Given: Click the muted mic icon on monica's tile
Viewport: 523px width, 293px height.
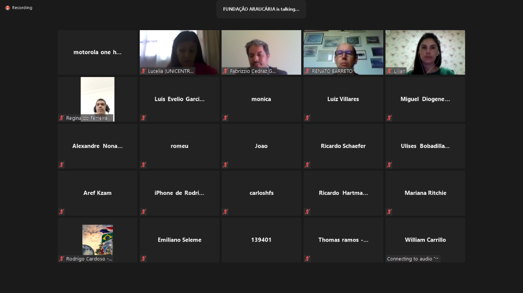Looking at the screenshot, I should (226, 118).
